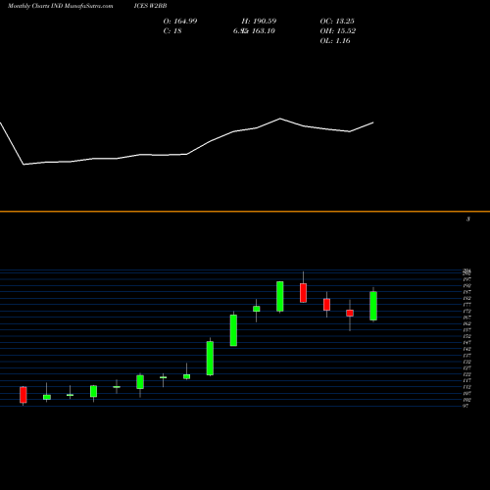Click the red candle with highest wick
The height and width of the screenshot is (490, 490).
tap(303, 293)
